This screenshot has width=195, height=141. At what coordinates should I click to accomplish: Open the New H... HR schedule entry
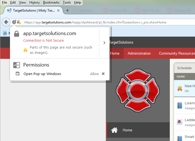(x=184, y=88)
